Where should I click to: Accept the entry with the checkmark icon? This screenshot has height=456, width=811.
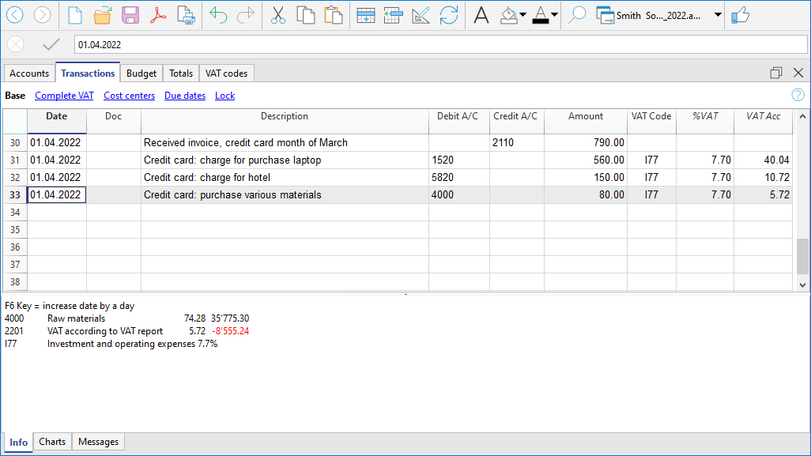point(51,45)
